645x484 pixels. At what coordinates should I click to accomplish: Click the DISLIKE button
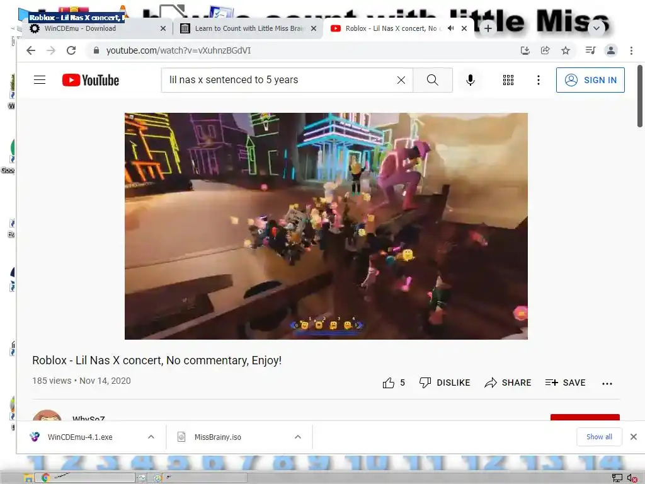(444, 383)
